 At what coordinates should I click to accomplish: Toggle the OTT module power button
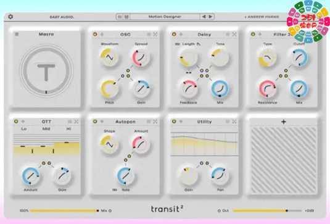16,122
